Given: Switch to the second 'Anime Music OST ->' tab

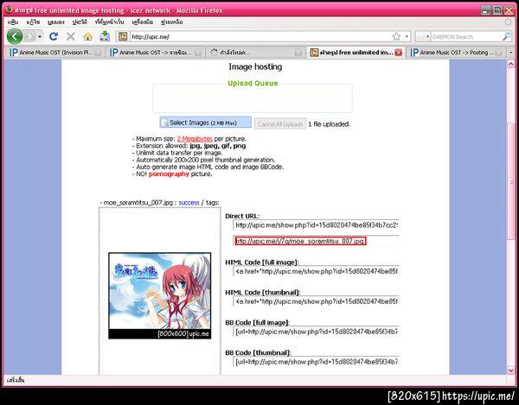Looking at the screenshot, I should click(156, 52).
